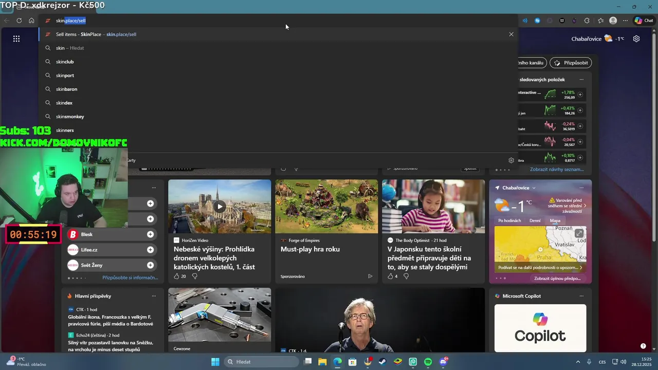
Task: Launch Spotify from the taskbar
Action: click(x=428, y=362)
